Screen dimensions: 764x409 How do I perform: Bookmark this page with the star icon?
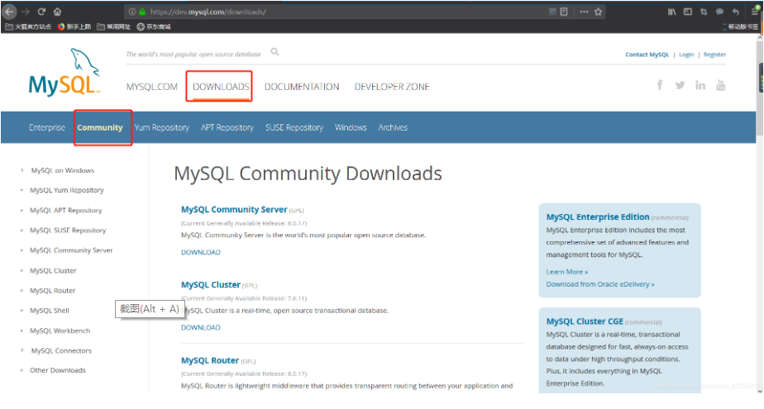tap(599, 12)
